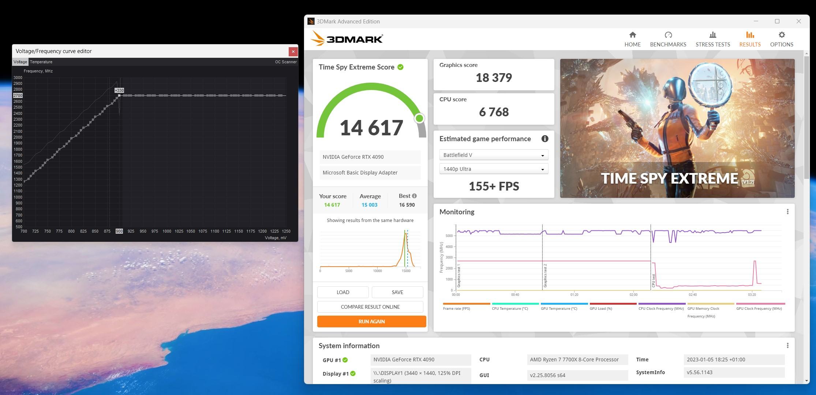Switch to the Temperature tab in curve editor
This screenshot has width=816, height=395.
[41, 62]
